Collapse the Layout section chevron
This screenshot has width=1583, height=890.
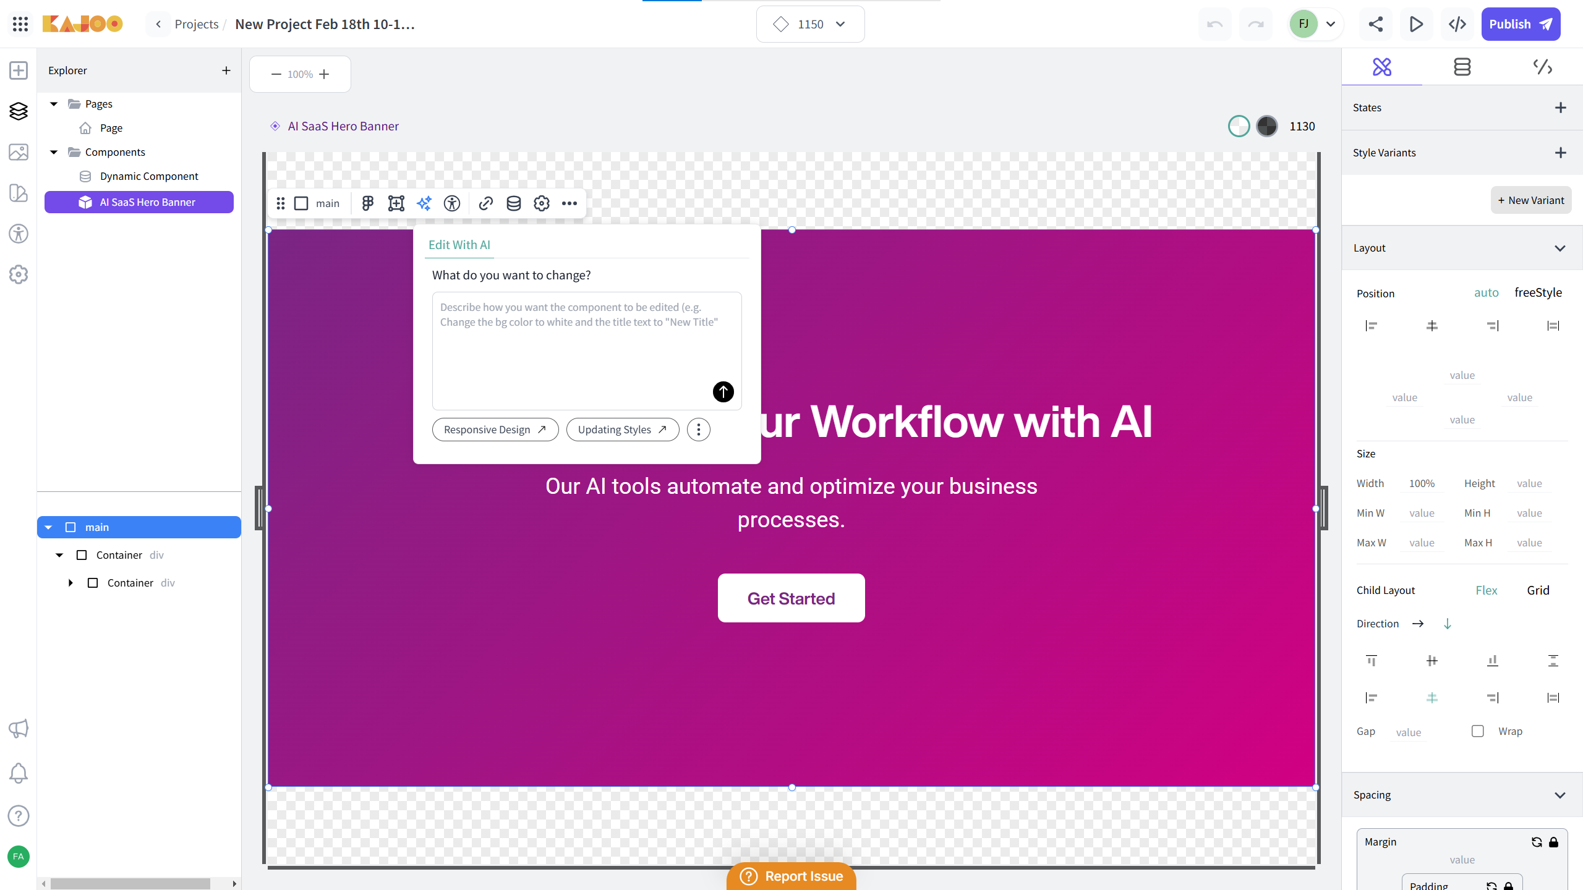(1560, 248)
